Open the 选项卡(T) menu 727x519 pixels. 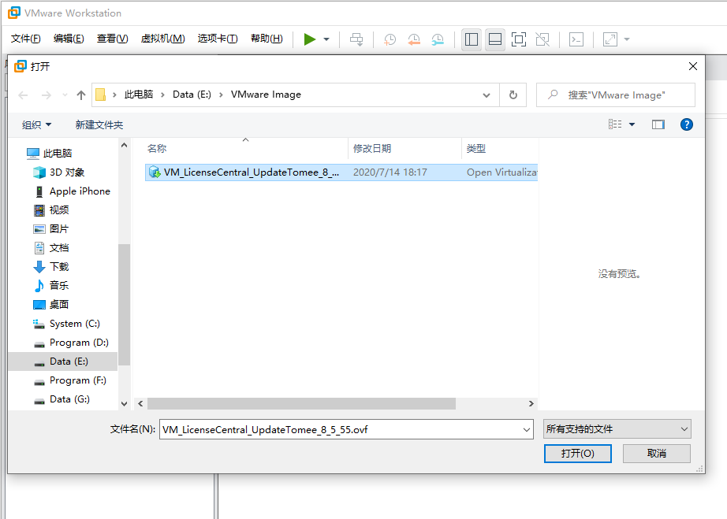(x=218, y=39)
